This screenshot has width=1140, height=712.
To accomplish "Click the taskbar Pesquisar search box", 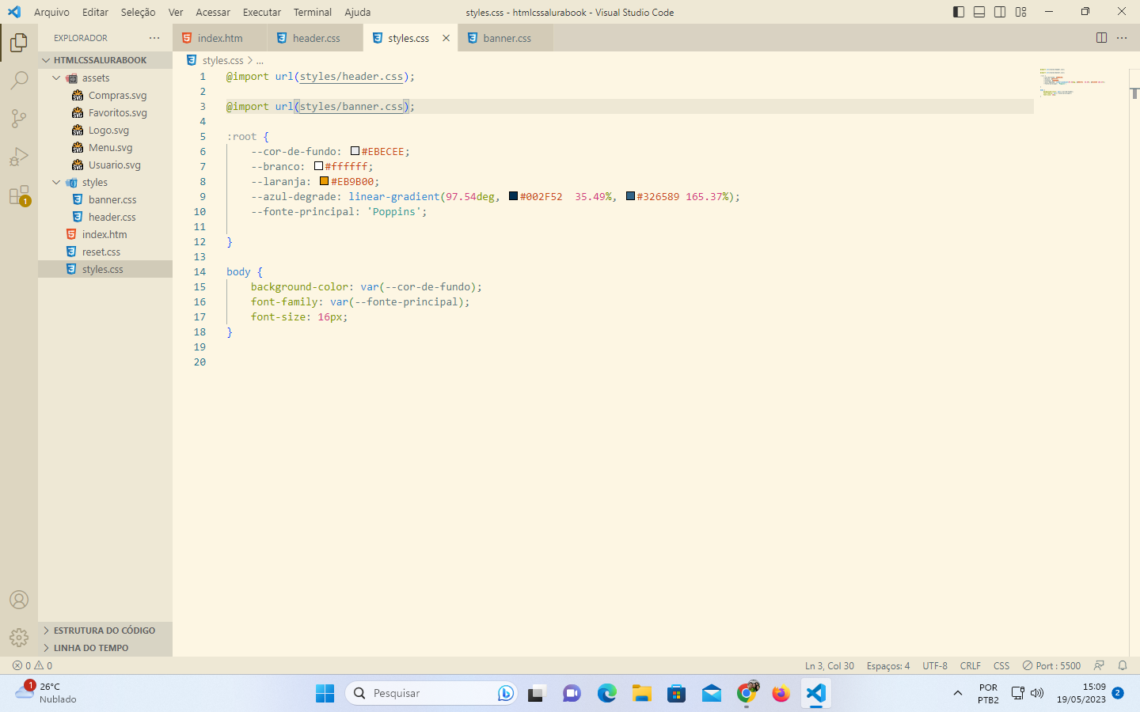I will click(431, 694).
